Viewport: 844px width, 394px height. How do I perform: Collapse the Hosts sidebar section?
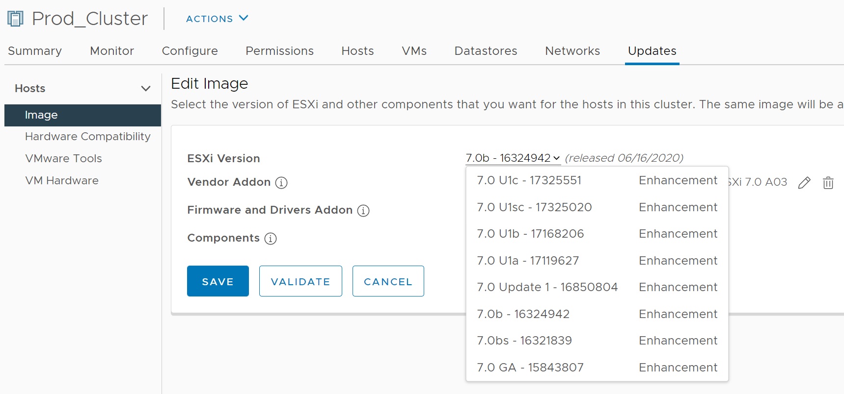coord(145,89)
